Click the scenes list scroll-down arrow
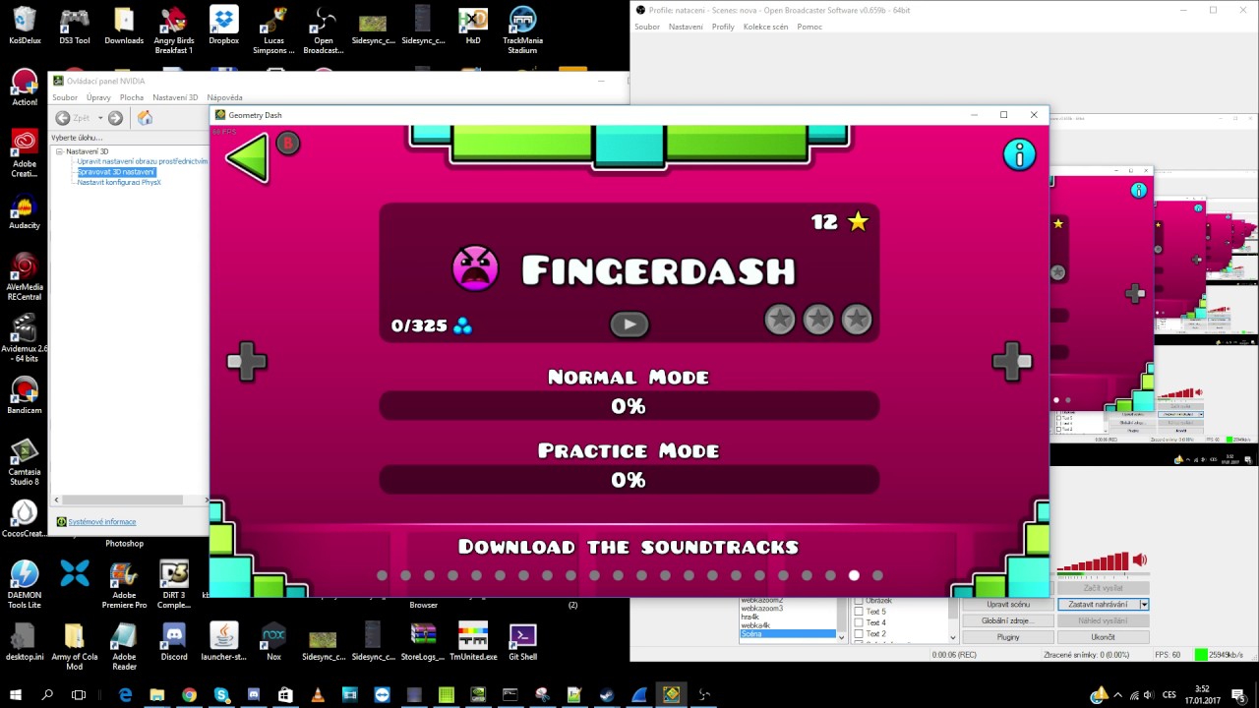Viewport: 1259px width, 708px height. click(841, 637)
